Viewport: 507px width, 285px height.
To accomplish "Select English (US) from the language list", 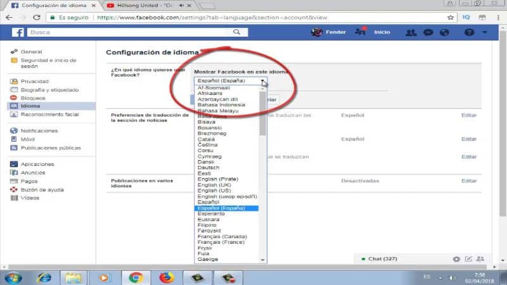I will pos(214,191).
